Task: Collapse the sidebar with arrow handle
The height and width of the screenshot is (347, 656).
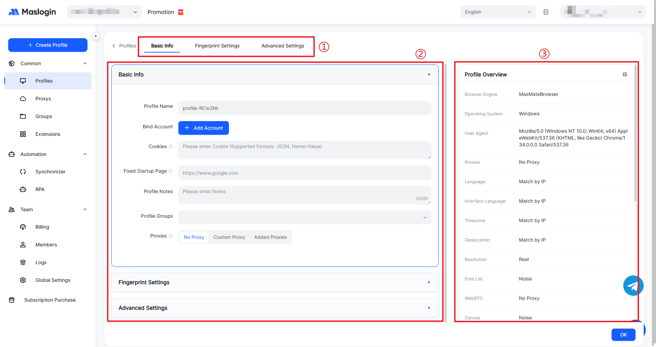Action: 96,36
